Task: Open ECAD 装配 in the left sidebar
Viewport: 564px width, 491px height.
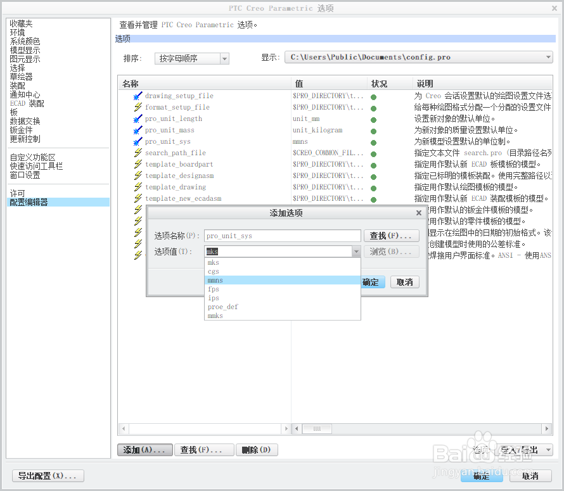Action: (x=27, y=104)
